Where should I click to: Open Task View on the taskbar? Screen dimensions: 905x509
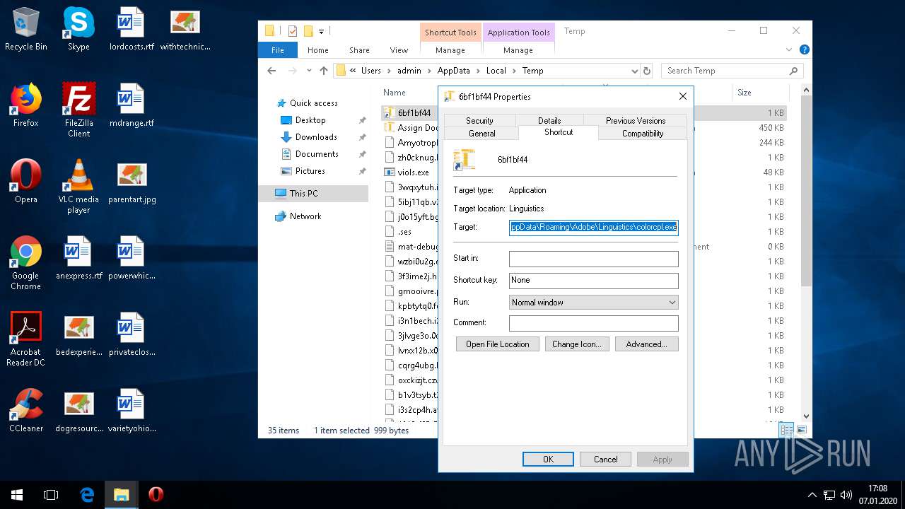[51, 495]
